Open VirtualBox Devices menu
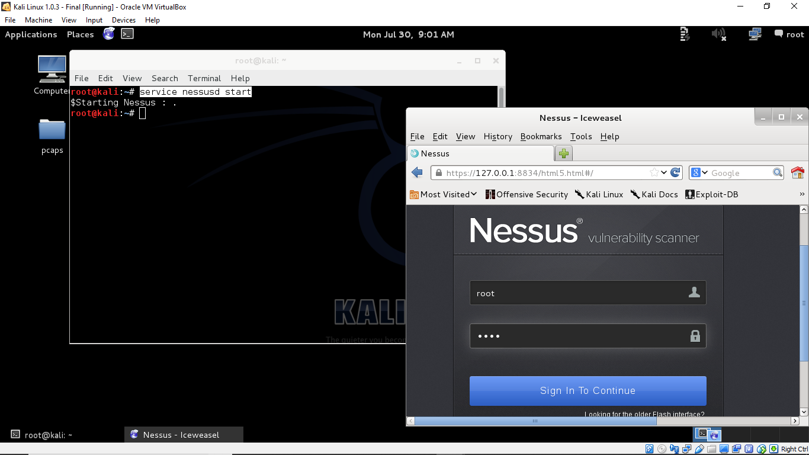Viewport: 809px width, 455px height. click(124, 20)
